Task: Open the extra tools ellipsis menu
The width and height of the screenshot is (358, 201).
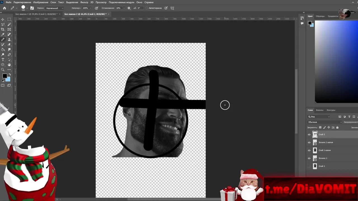Action: pyautogui.click(x=9, y=70)
